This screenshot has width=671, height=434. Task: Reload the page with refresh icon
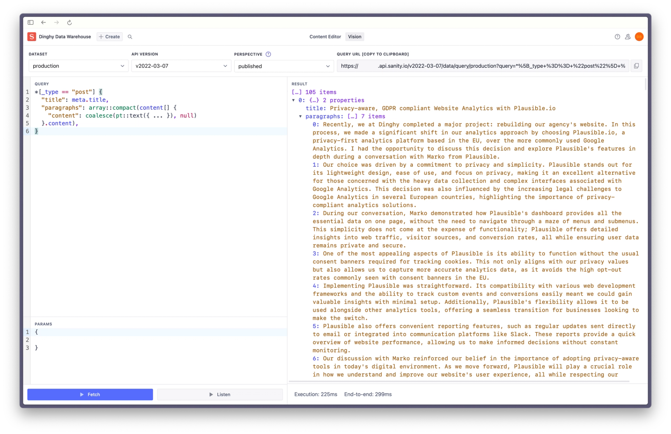[x=70, y=22]
